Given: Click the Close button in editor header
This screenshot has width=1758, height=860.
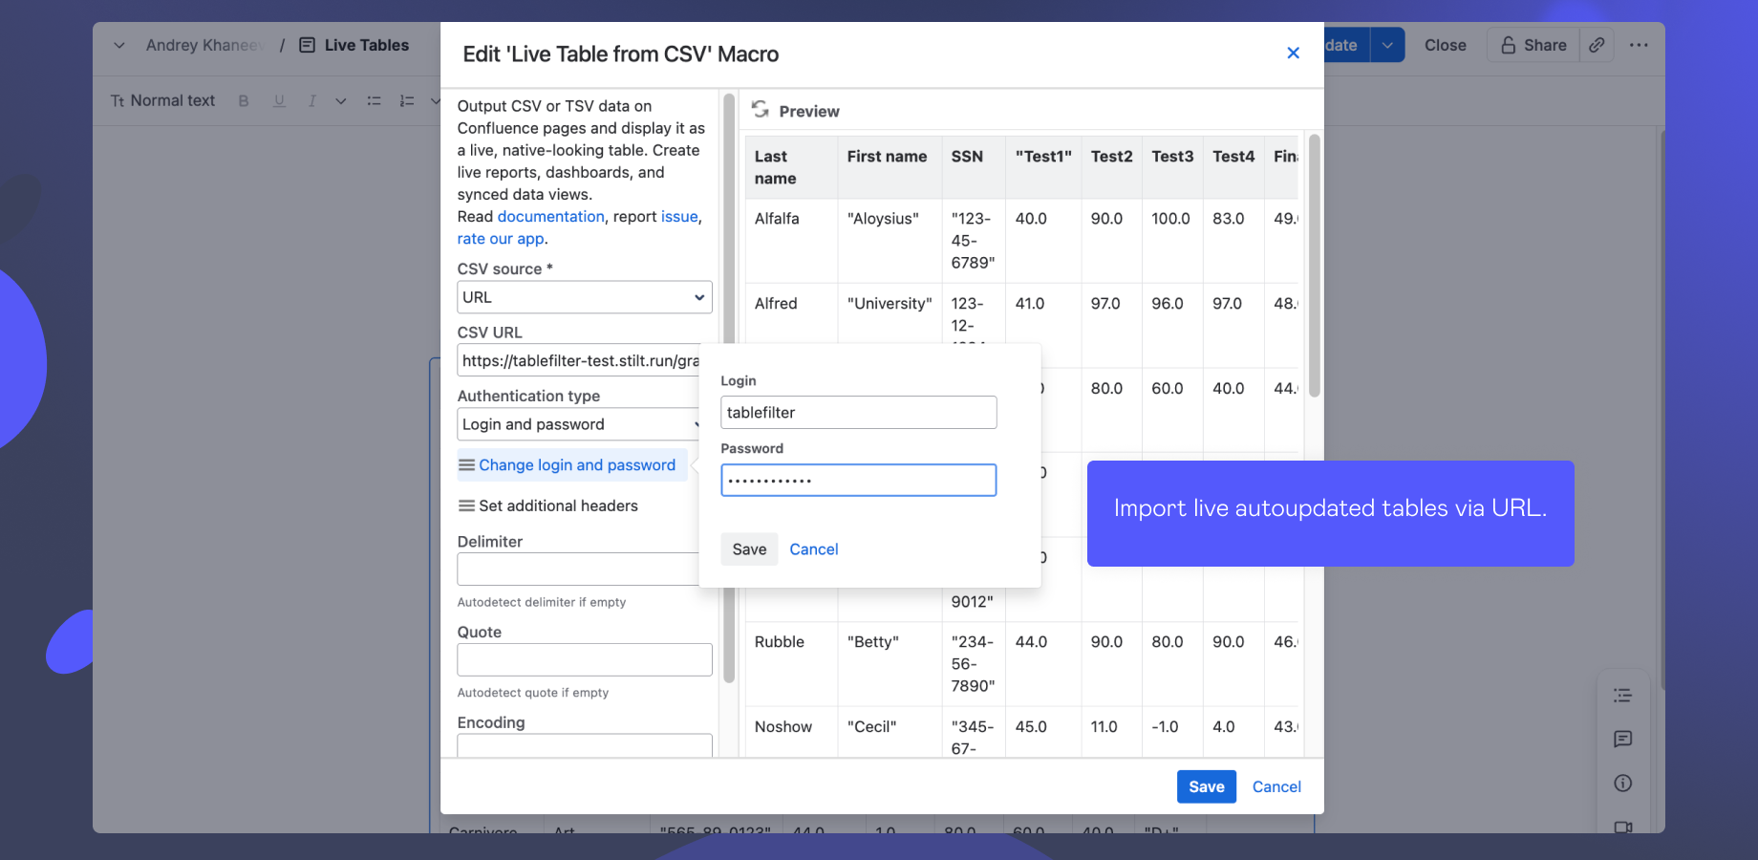Looking at the screenshot, I should 1445,45.
